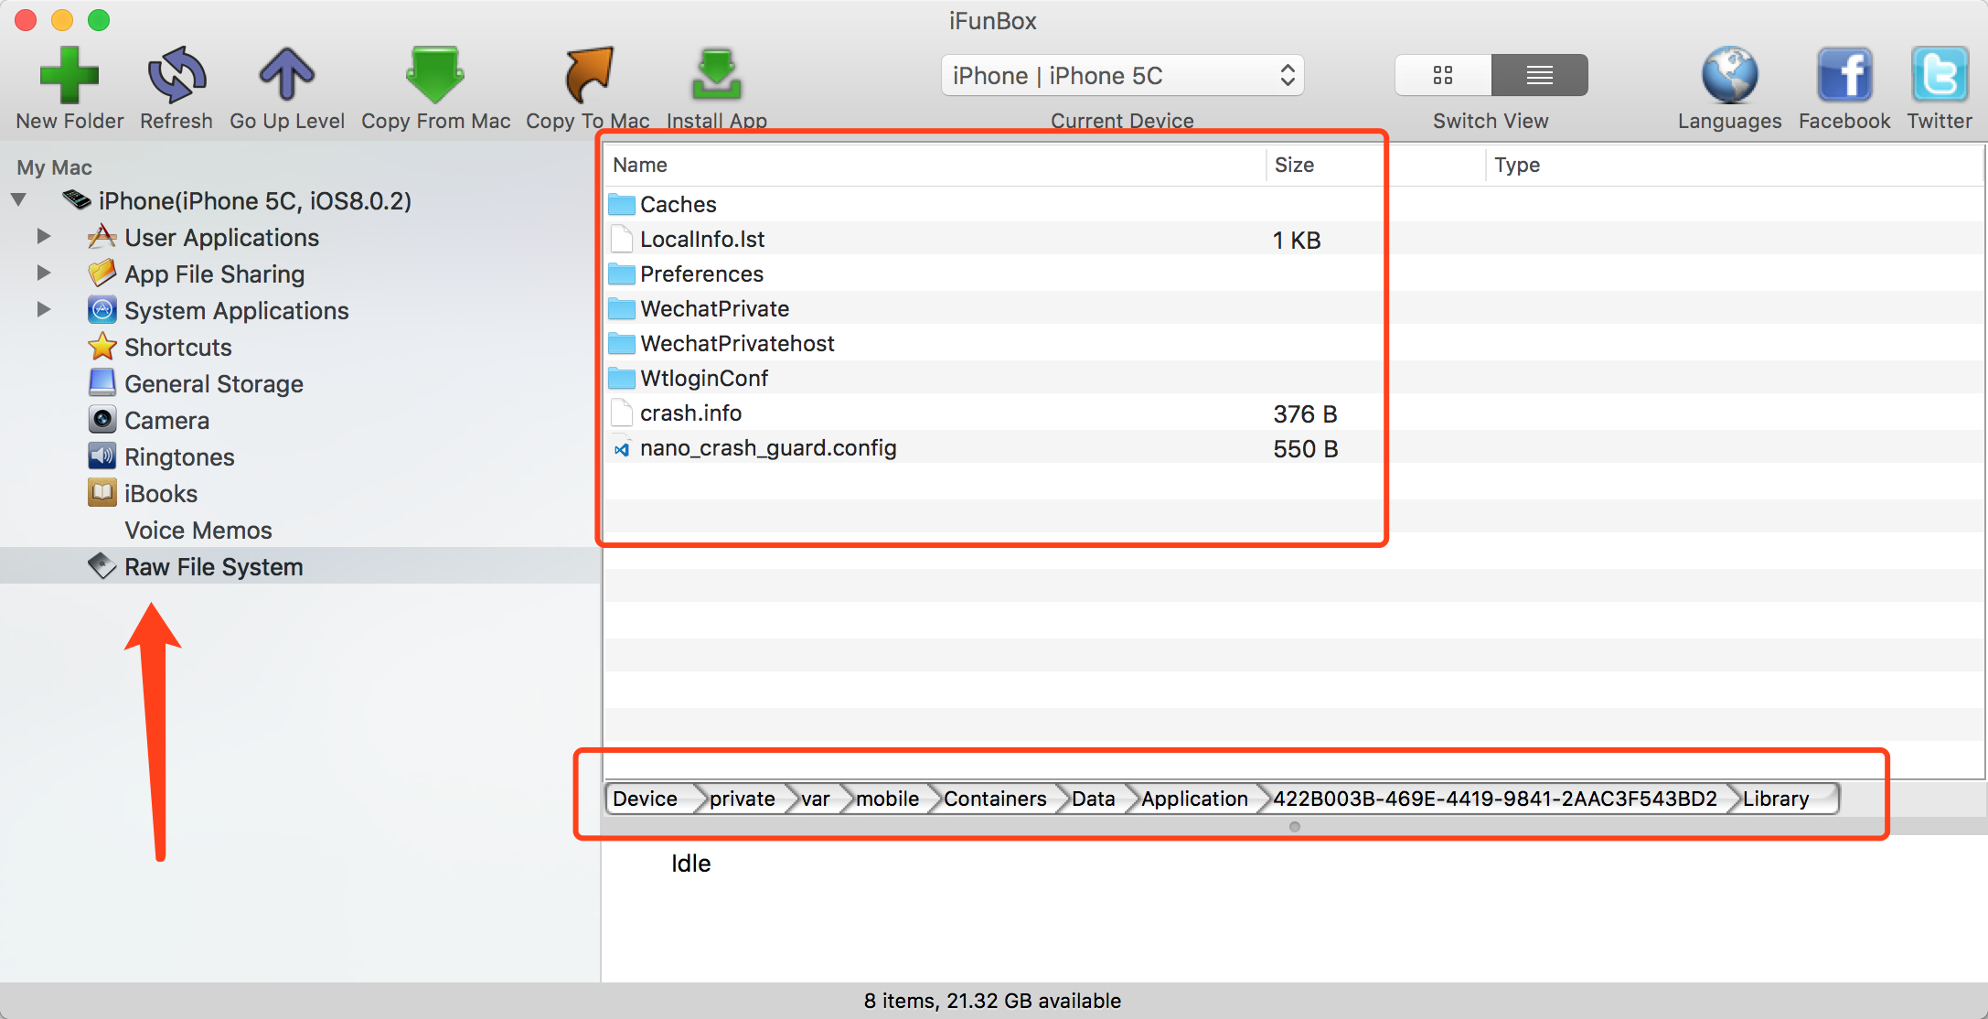Open the Facebook icon
This screenshot has height=1019, width=1988.
pos(1844,75)
